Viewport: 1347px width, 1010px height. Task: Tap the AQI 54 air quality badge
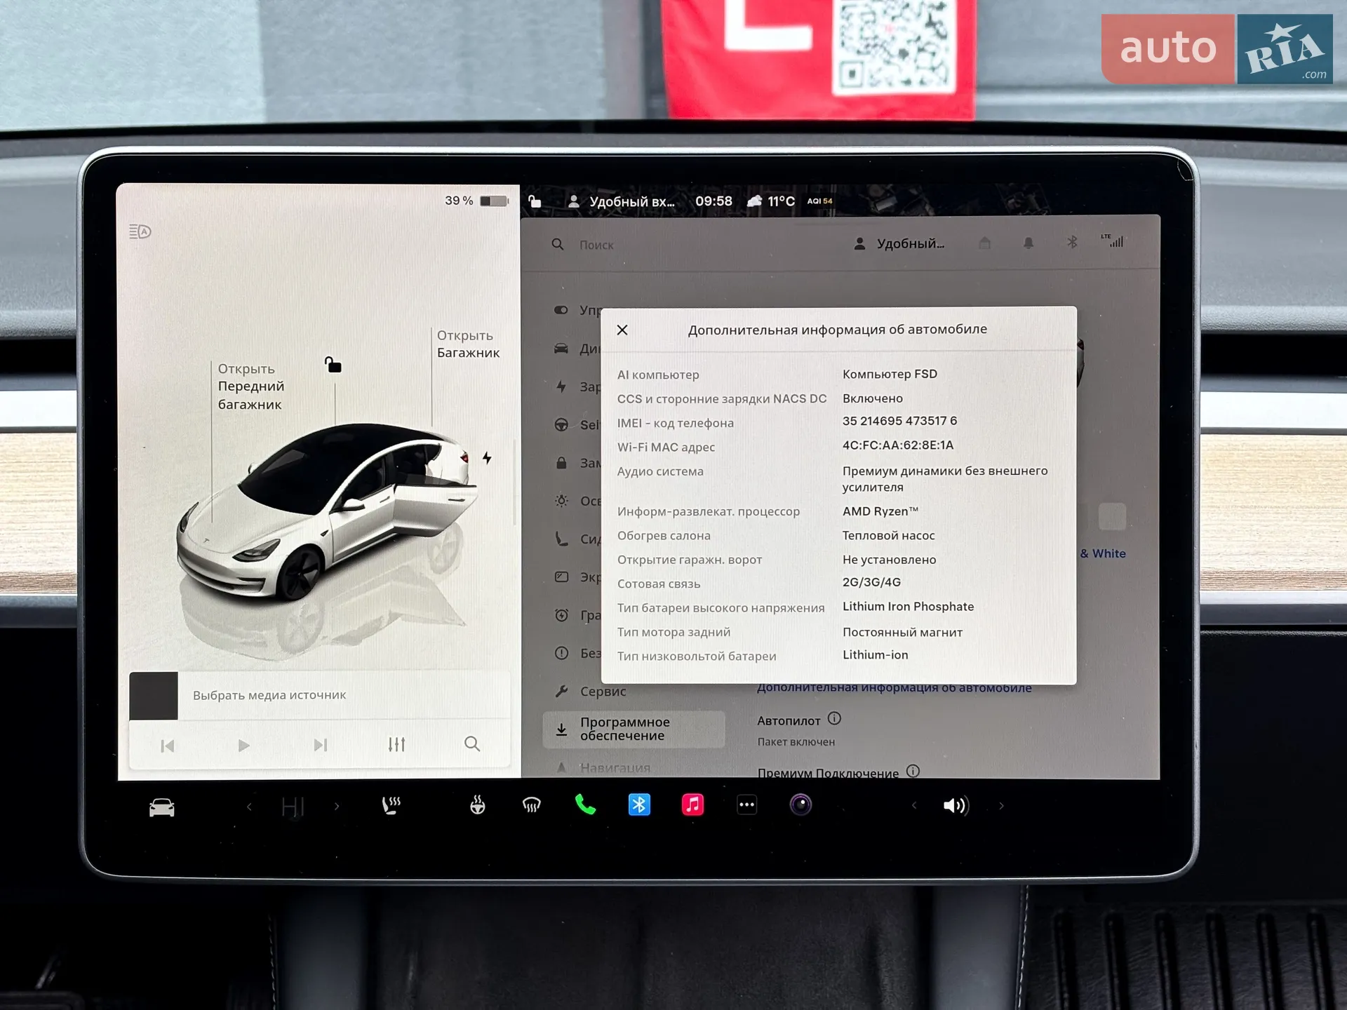click(x=819, y=201)
